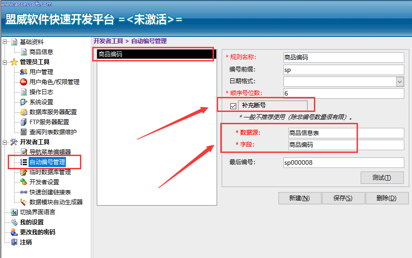Click the 管理员工具 star icon
The width and height of the screenshot is (412, 258).
click(14, 62)
